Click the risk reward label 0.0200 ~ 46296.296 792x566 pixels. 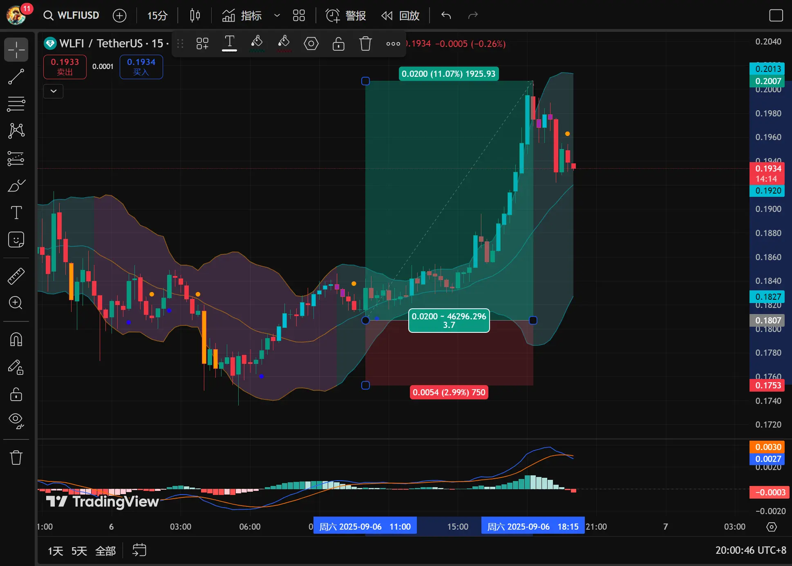449,321
